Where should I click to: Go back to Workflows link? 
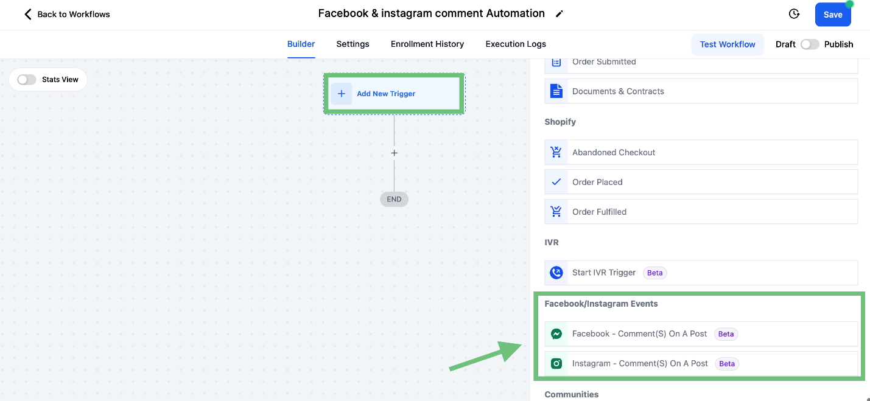click(74, 14)
